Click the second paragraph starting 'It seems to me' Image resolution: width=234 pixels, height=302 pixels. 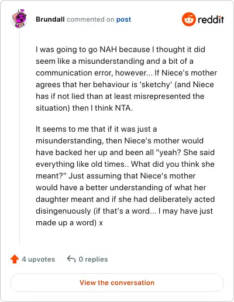click(x=125, y=176)
